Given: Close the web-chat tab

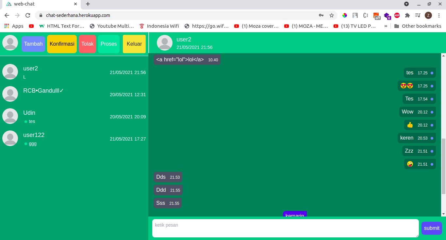Looking at the screenshot, I should [x=75, y=4].
